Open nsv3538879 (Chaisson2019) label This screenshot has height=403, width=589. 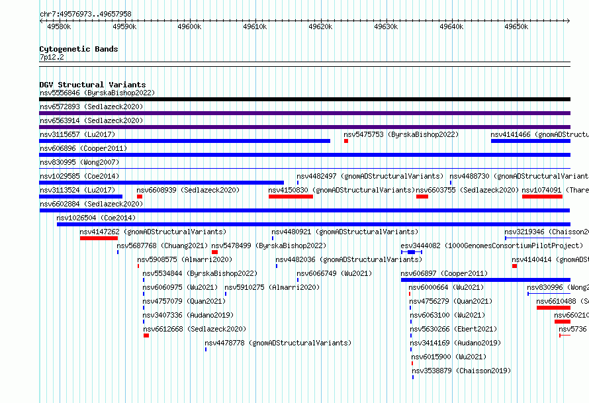pyautogui.click(x=462, y=371)
